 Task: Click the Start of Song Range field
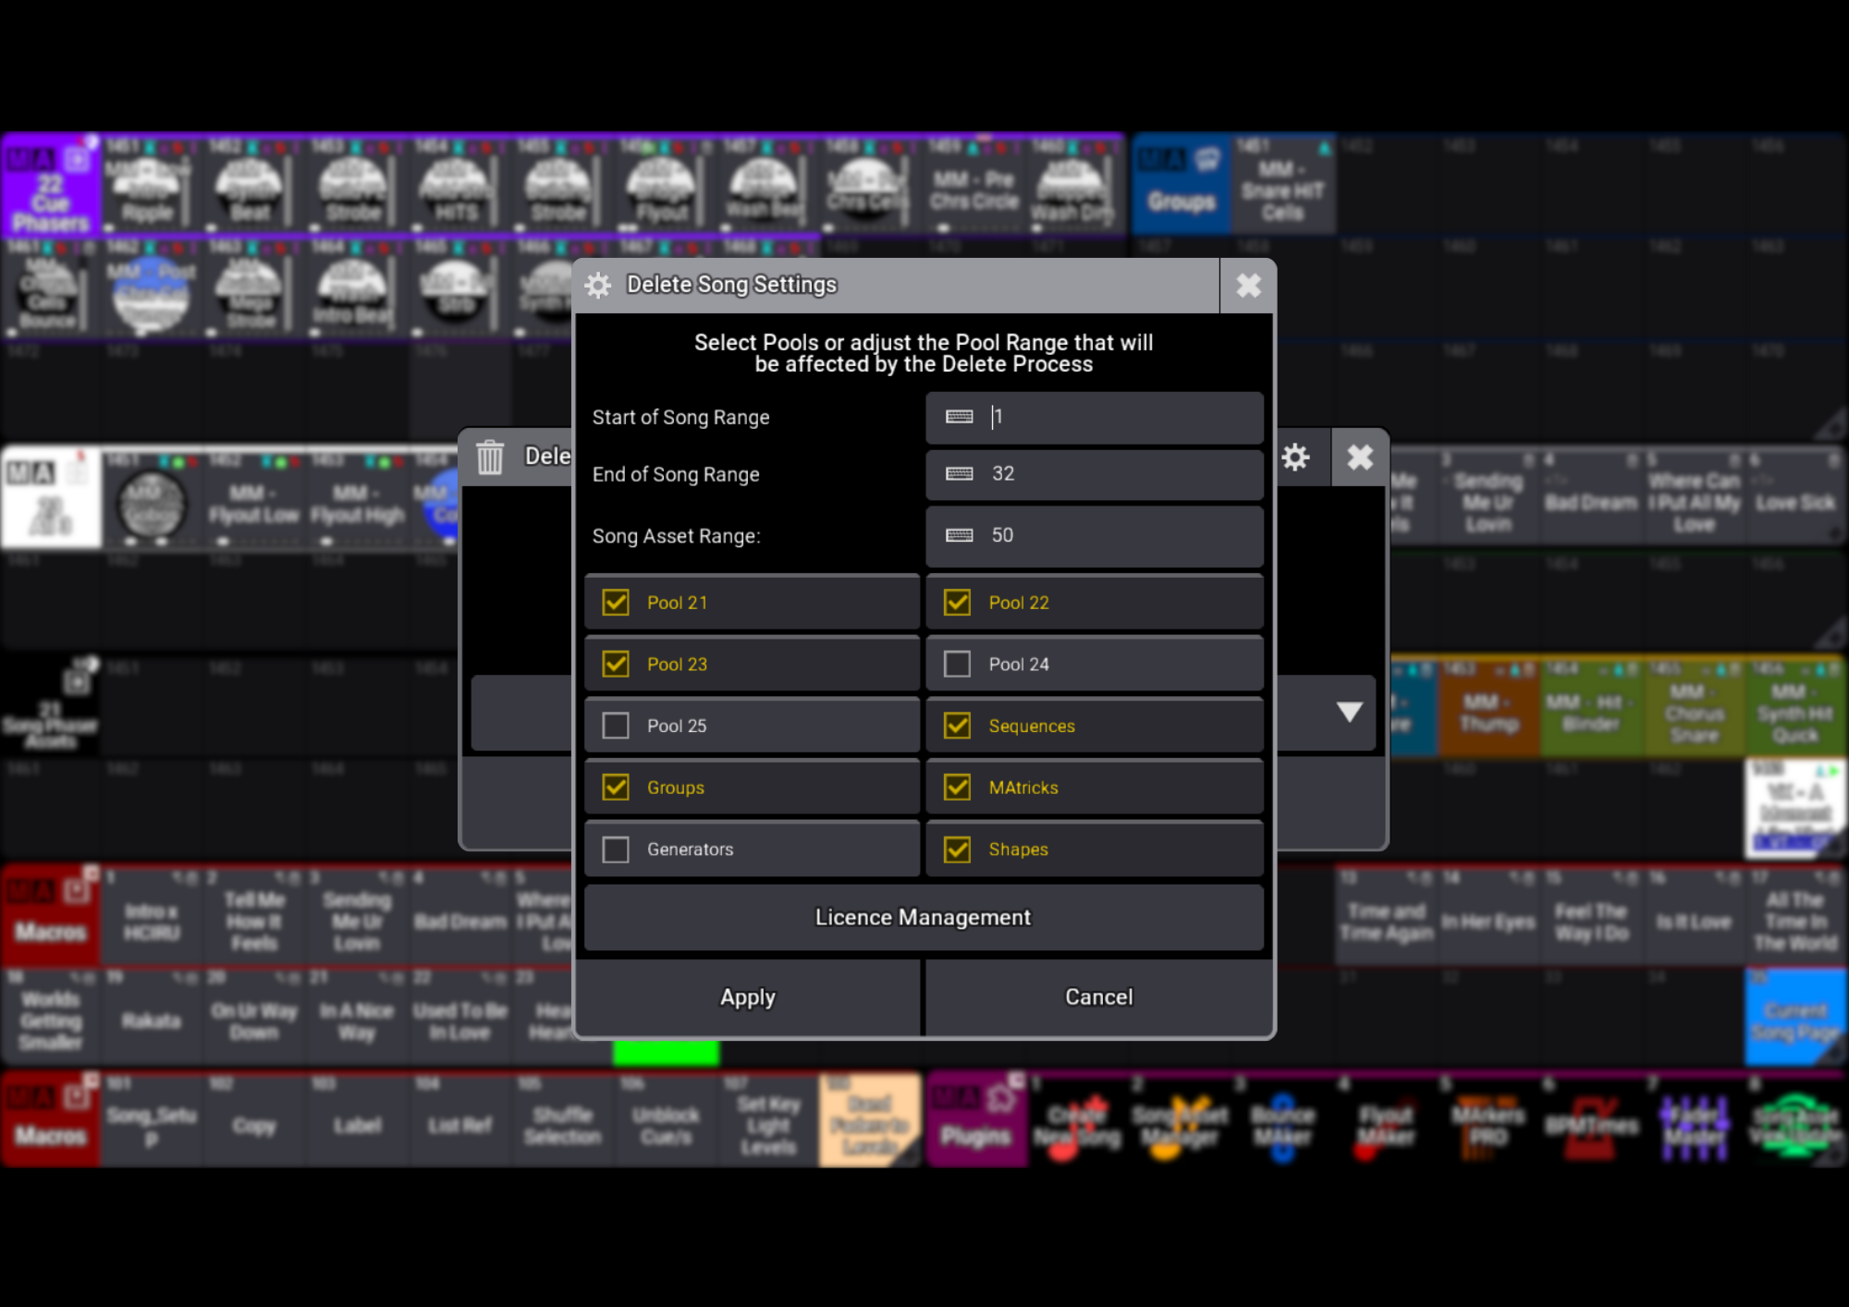coord(1095,417)
